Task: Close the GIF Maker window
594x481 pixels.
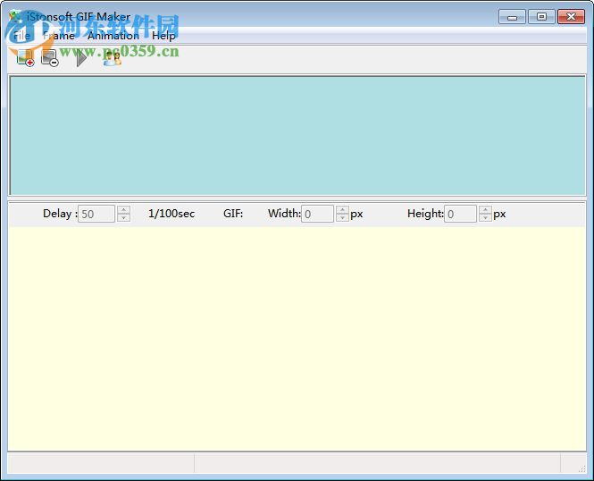Action: (x=572, y=17)
